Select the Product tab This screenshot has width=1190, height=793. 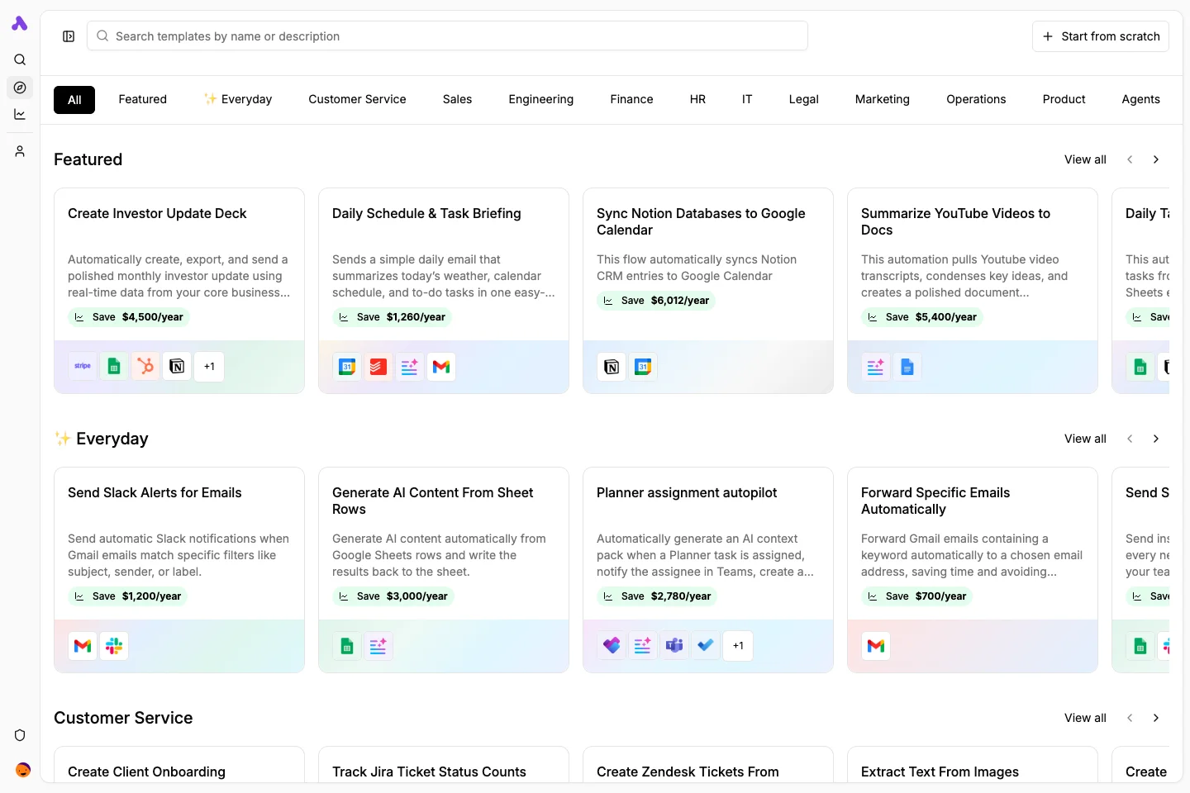click(1064, 99)
